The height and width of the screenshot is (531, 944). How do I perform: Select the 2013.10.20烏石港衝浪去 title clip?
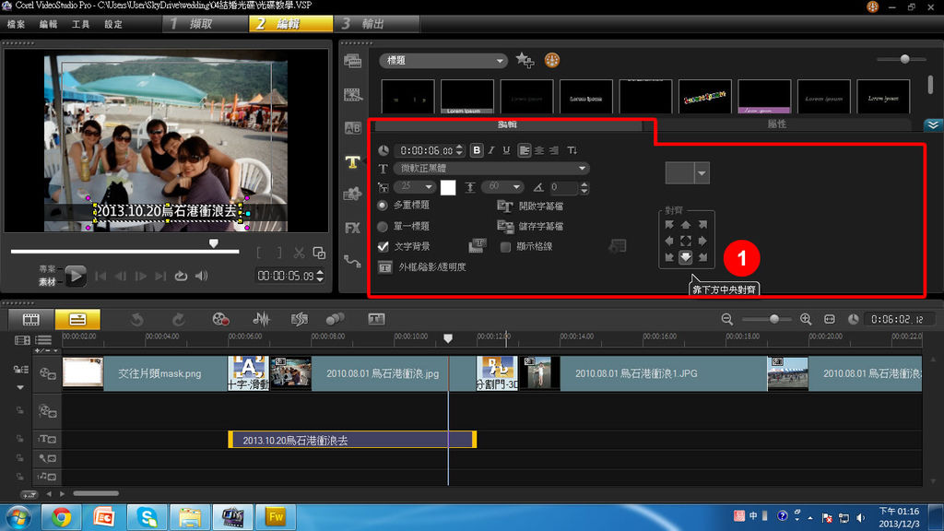click(x=352, y=440)
